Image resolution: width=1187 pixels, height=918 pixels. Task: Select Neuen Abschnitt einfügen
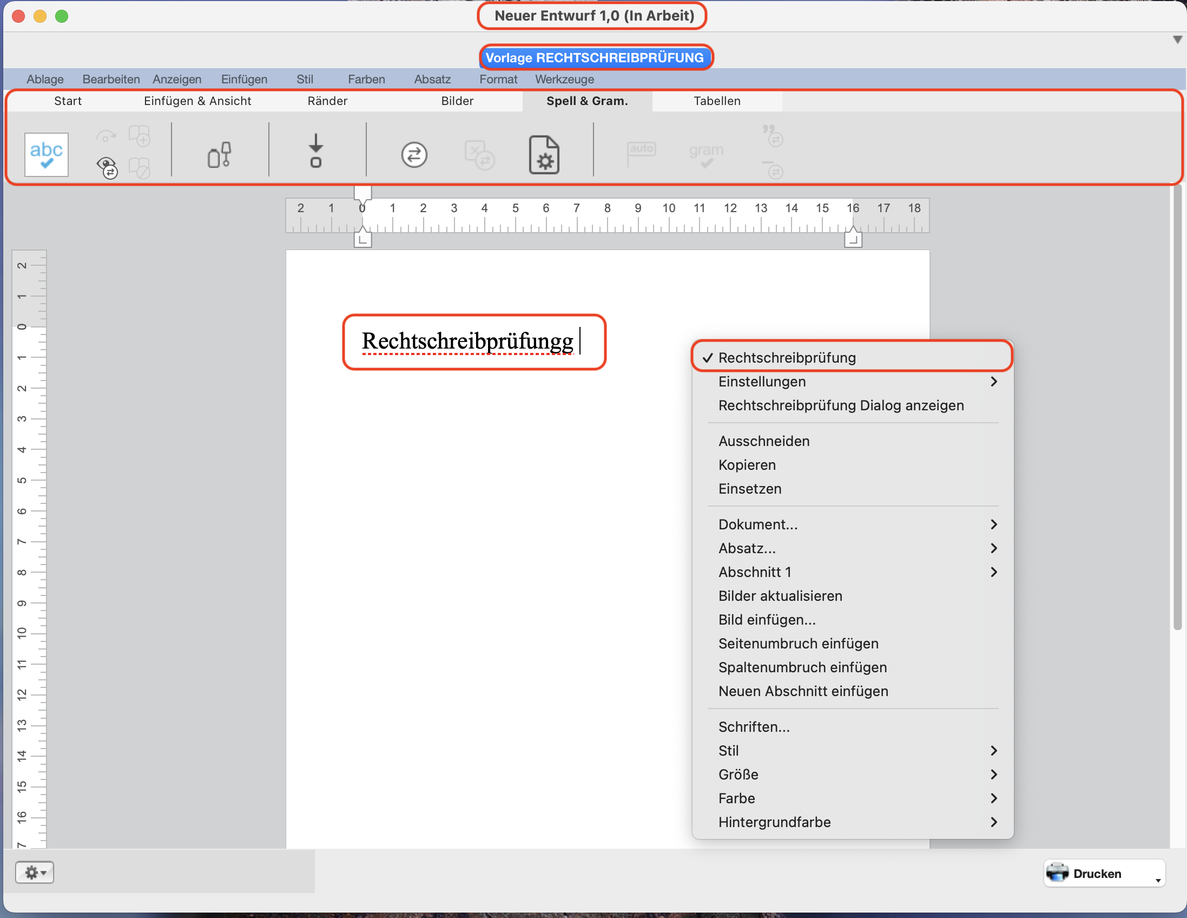pos(852,691)
